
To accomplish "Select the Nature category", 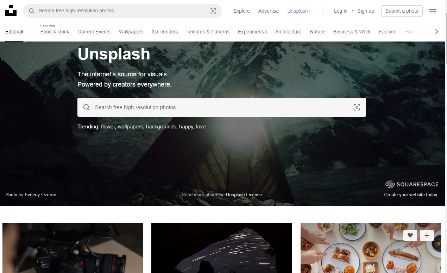I will (x=317, y=32).
